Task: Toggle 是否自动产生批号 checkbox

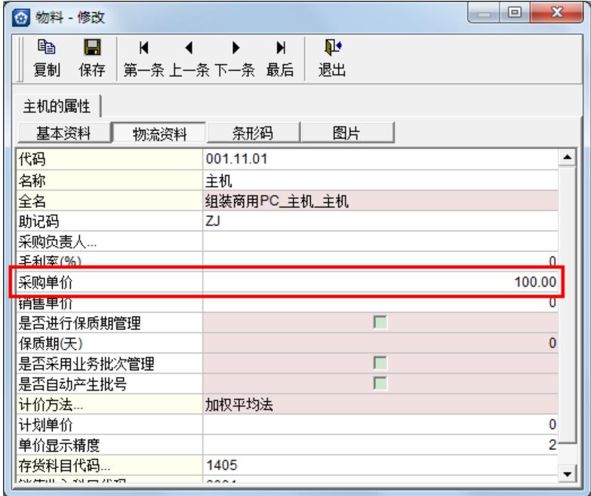Action: 380,383
